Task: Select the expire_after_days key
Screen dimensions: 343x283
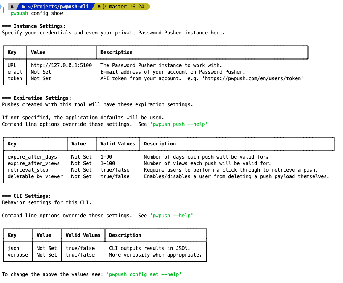Action: (32, 157)
